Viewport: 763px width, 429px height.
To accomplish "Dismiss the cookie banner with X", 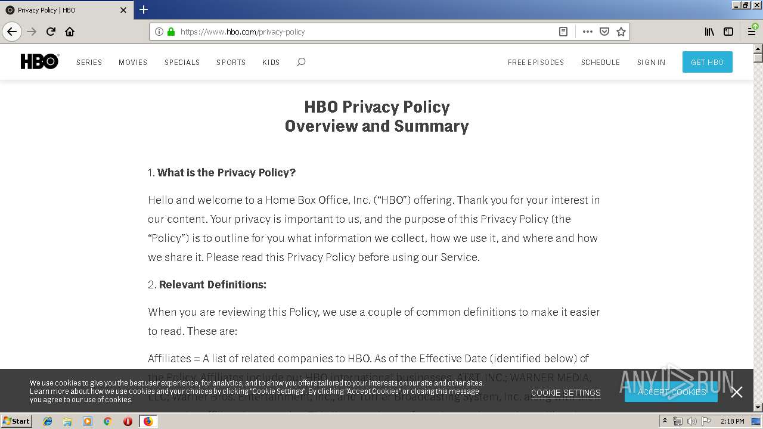I will click(x=737, y=391).
